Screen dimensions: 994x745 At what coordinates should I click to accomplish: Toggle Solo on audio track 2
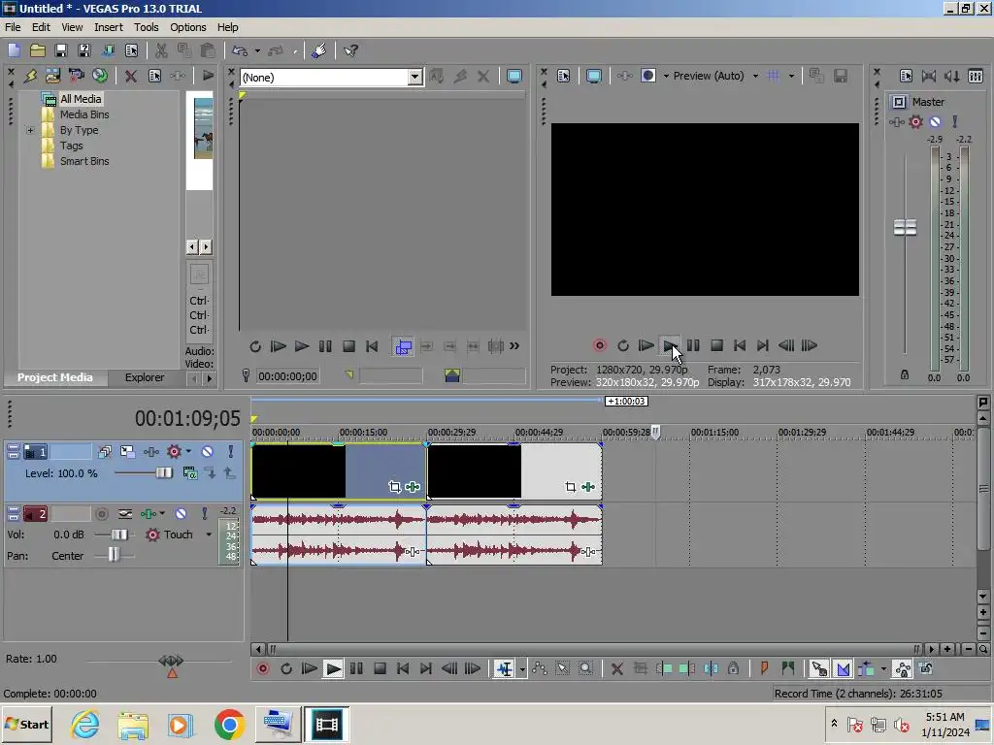point(204,514)
